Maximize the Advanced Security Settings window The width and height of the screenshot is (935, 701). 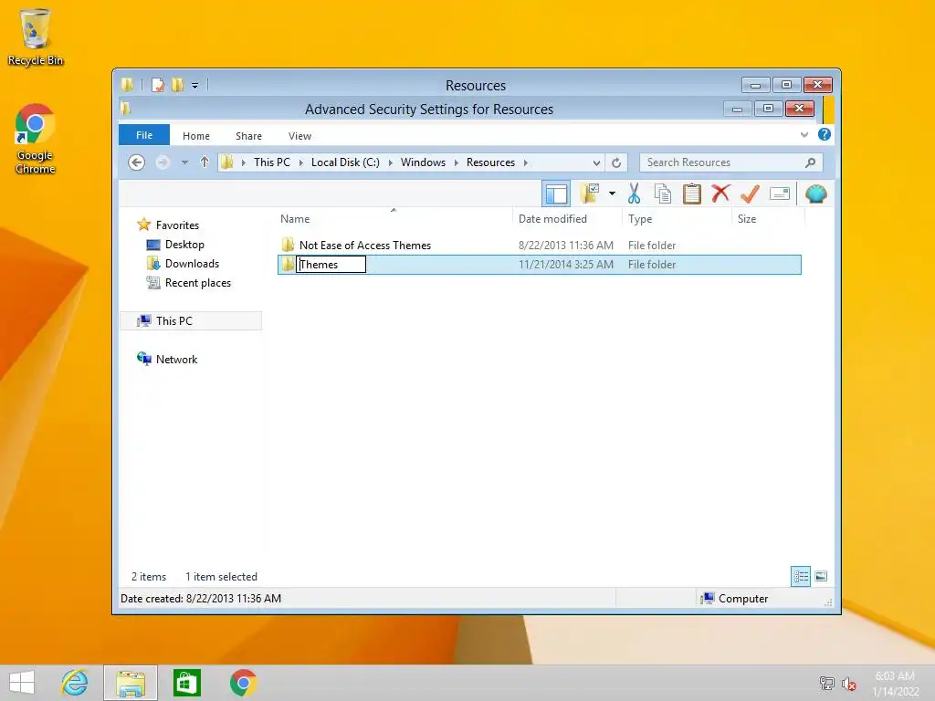tap(768, 109)
